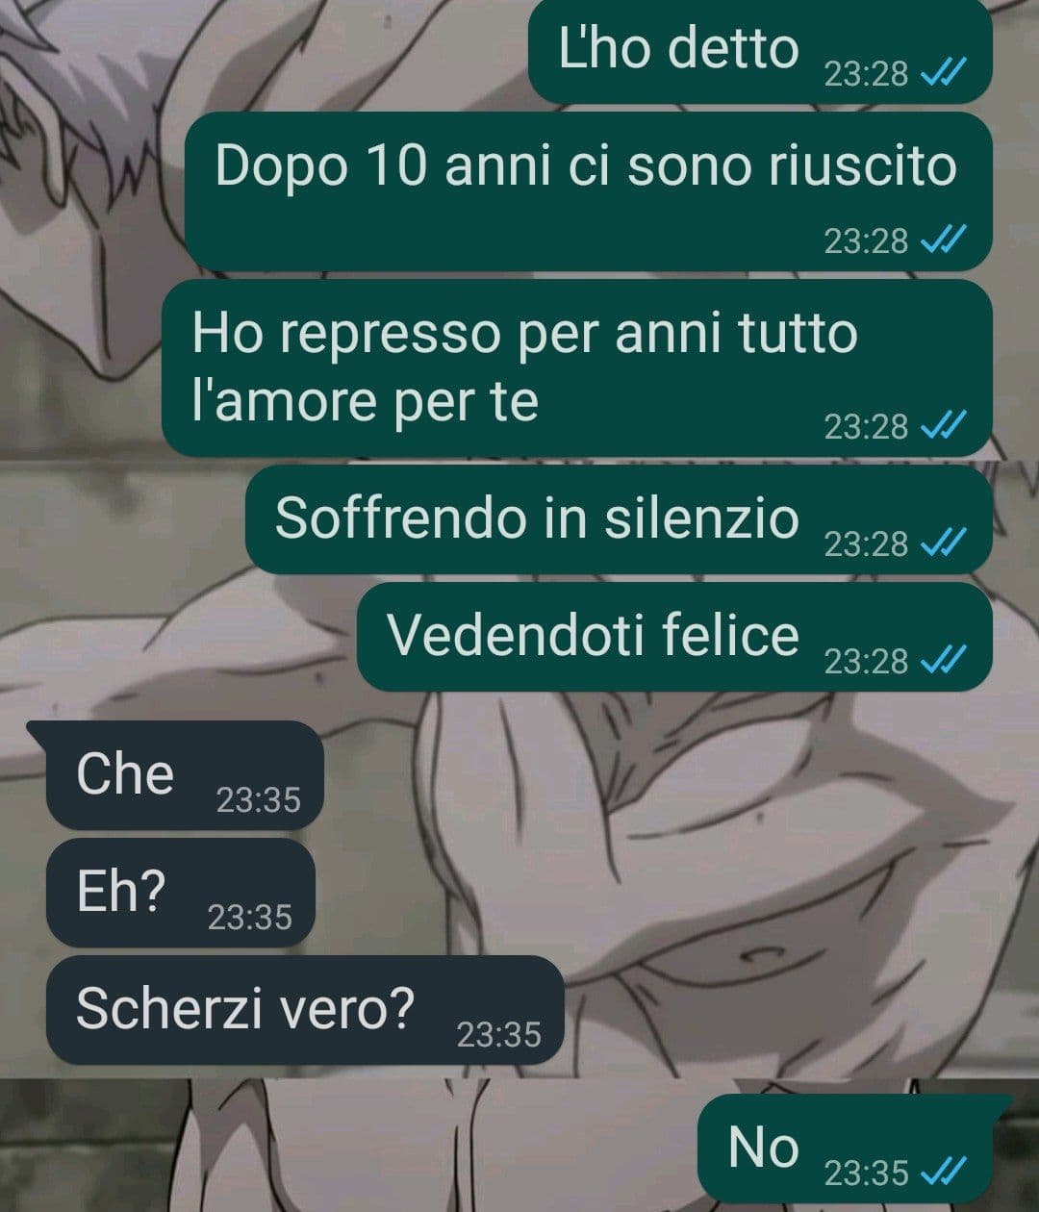Click the 23:35 timestamp next to 'Eh?'
Image resolution: width=1039 pixels, height=1212 pixels.
250,918
